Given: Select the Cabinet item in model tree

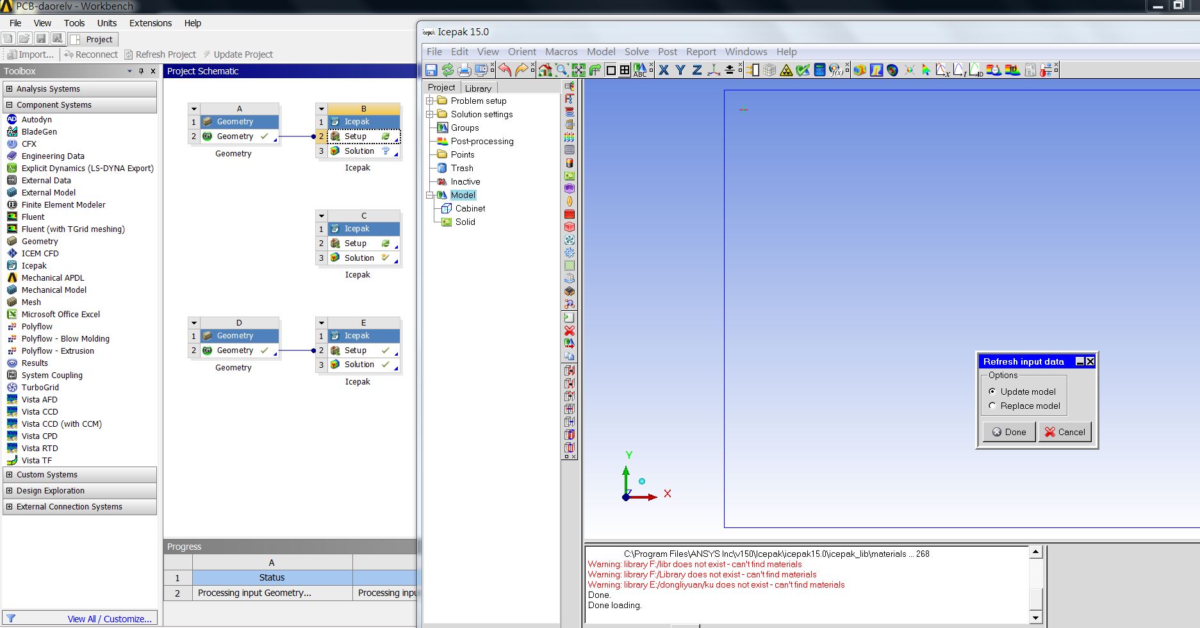Looking at the screenshot, I should [470, 208].
